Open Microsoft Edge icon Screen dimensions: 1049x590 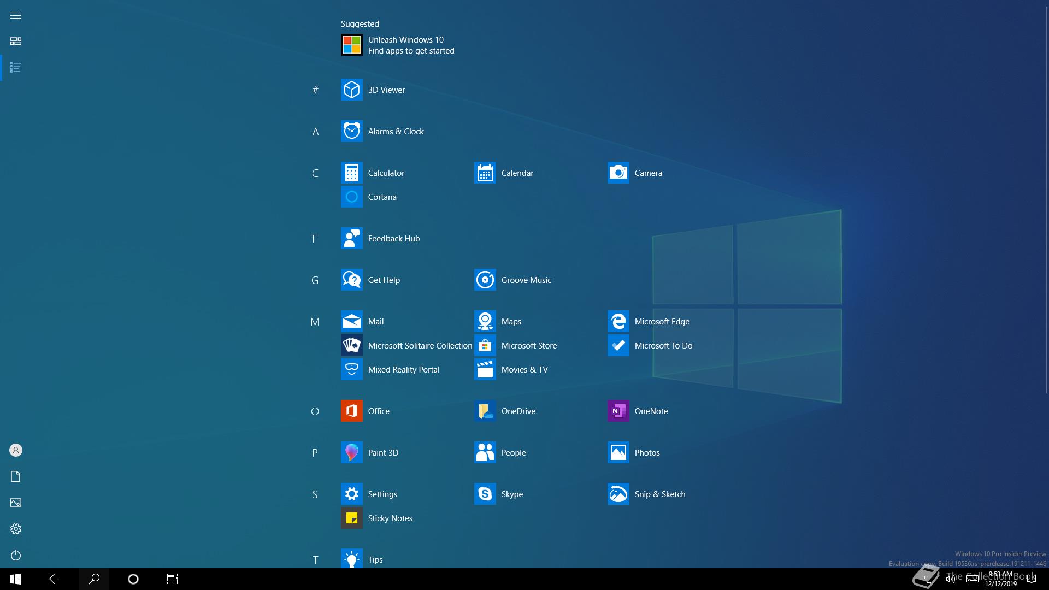[x=618, y=321]
